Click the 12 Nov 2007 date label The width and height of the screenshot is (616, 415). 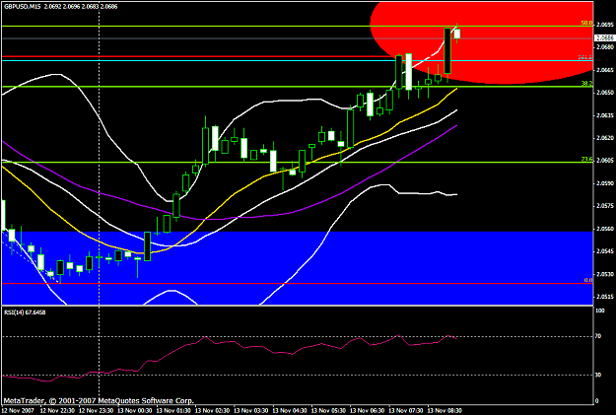tap(18, 411)
